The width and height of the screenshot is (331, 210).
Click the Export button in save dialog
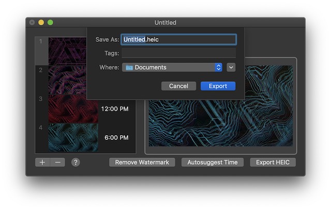218,86
